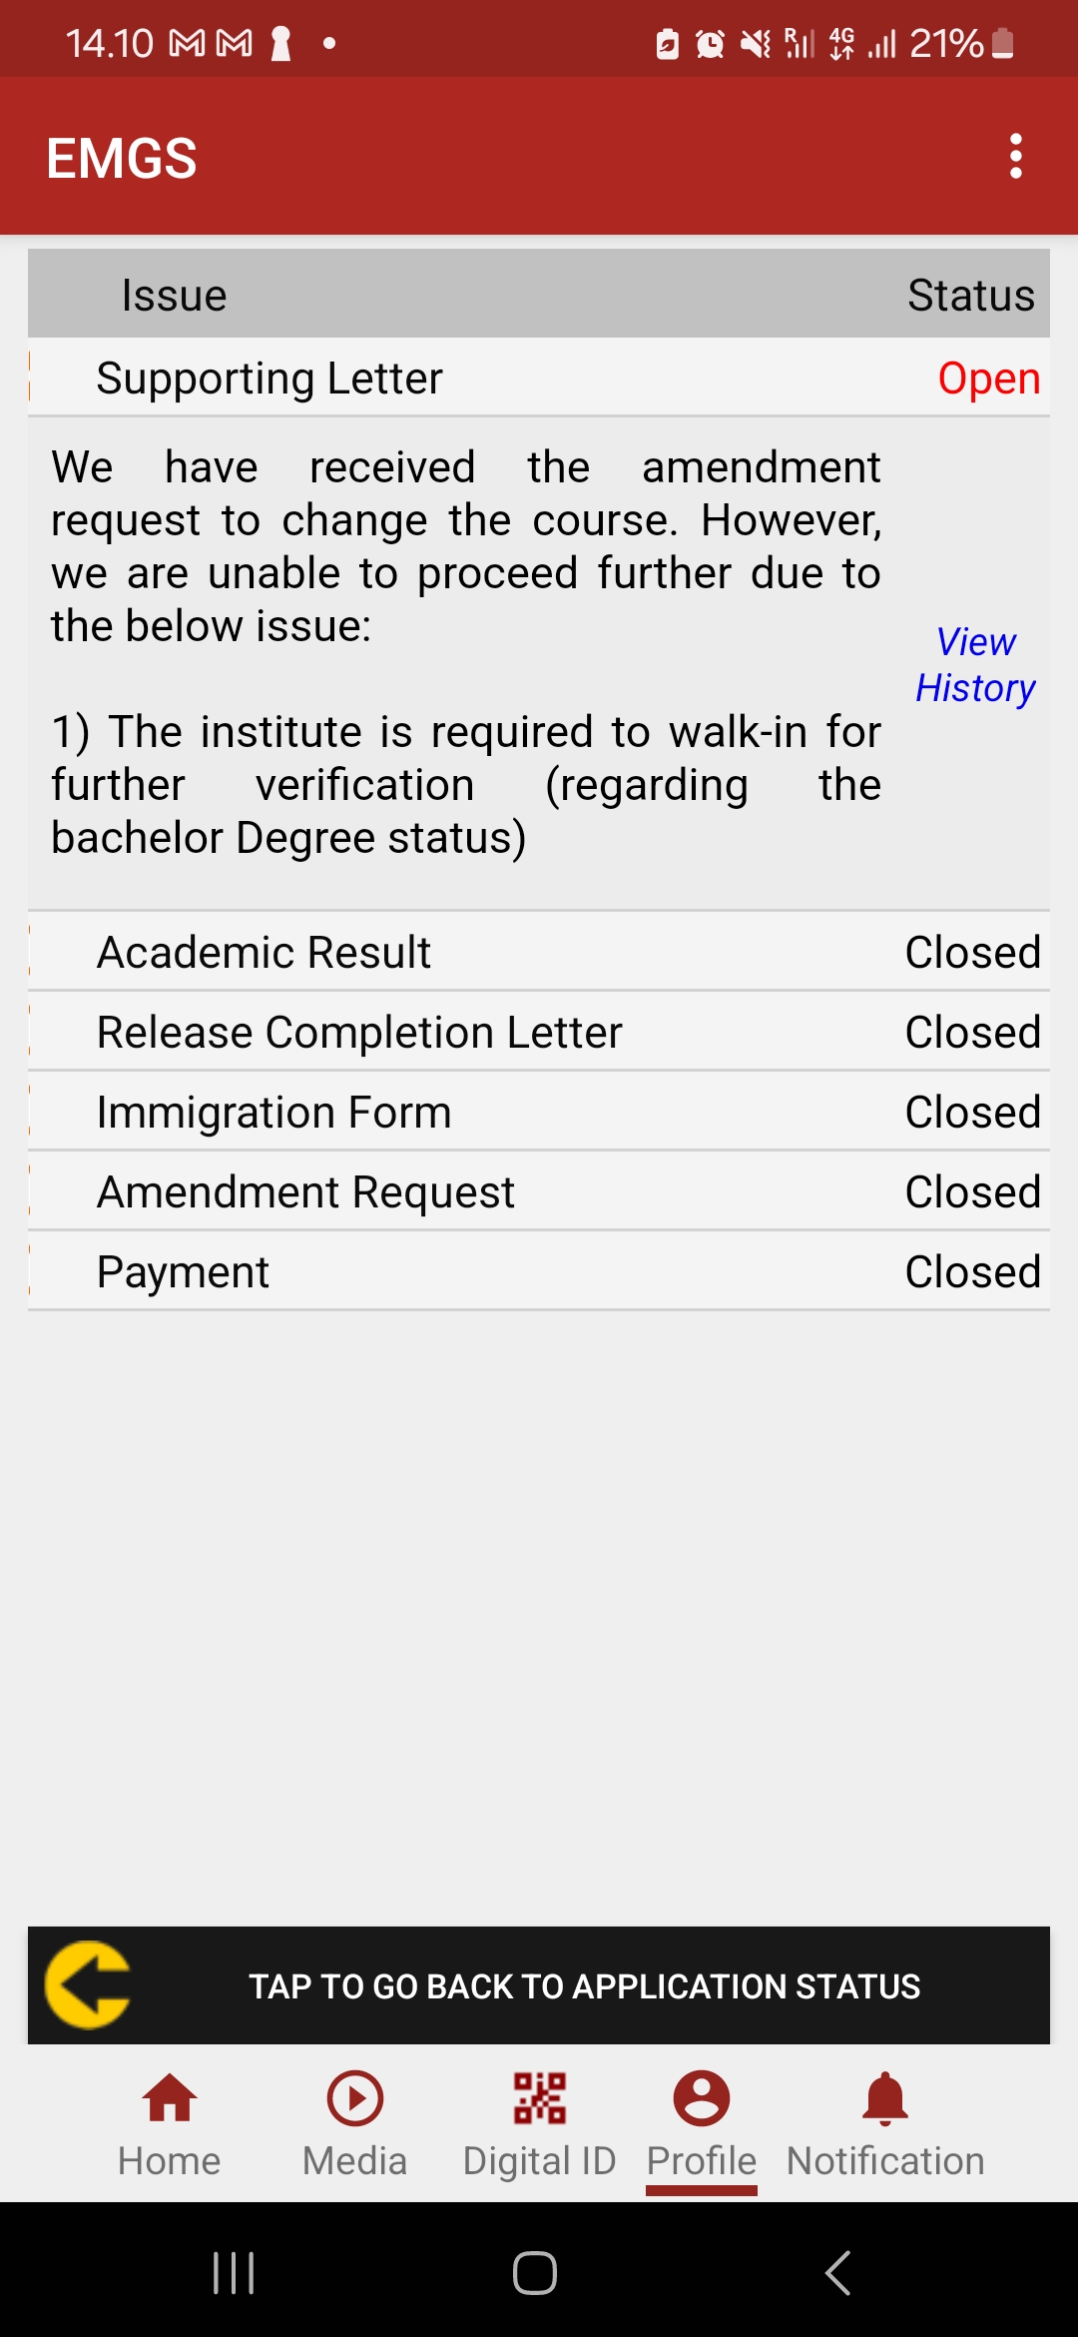Tap the red Open status label

[988, 379]
